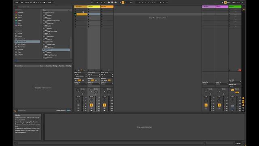The image size is (259, 146).
Task: Toggle the MIDI map mode switch
Action: [234, 2]
